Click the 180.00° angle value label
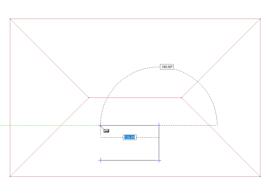 (167, 67)
